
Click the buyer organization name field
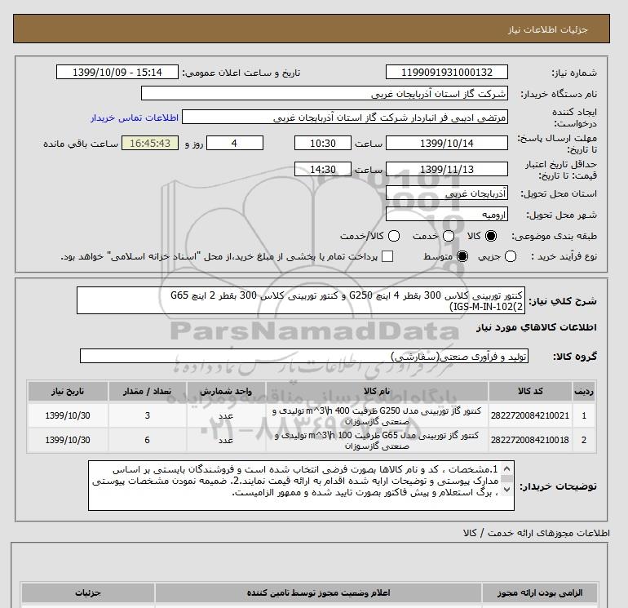(x=325, y=93)
